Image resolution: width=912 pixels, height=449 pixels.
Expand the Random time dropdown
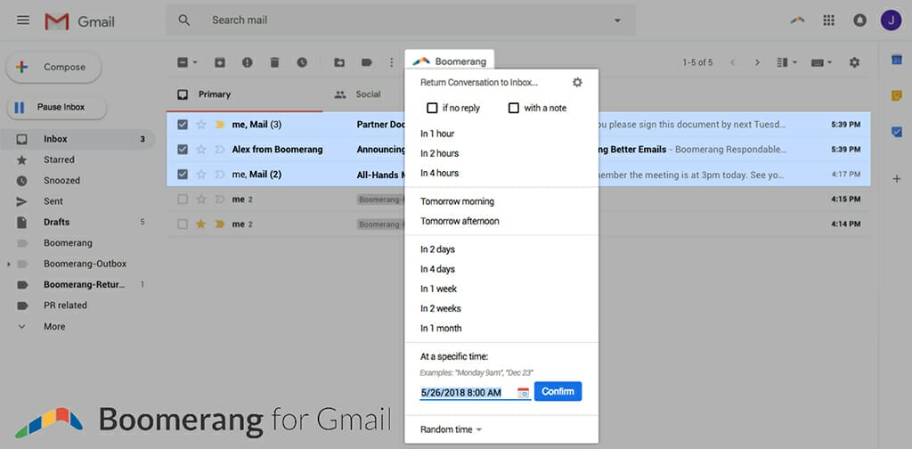(452, 429)
